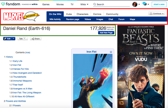
Task: Open the user avatar menu
Action: 135,4
